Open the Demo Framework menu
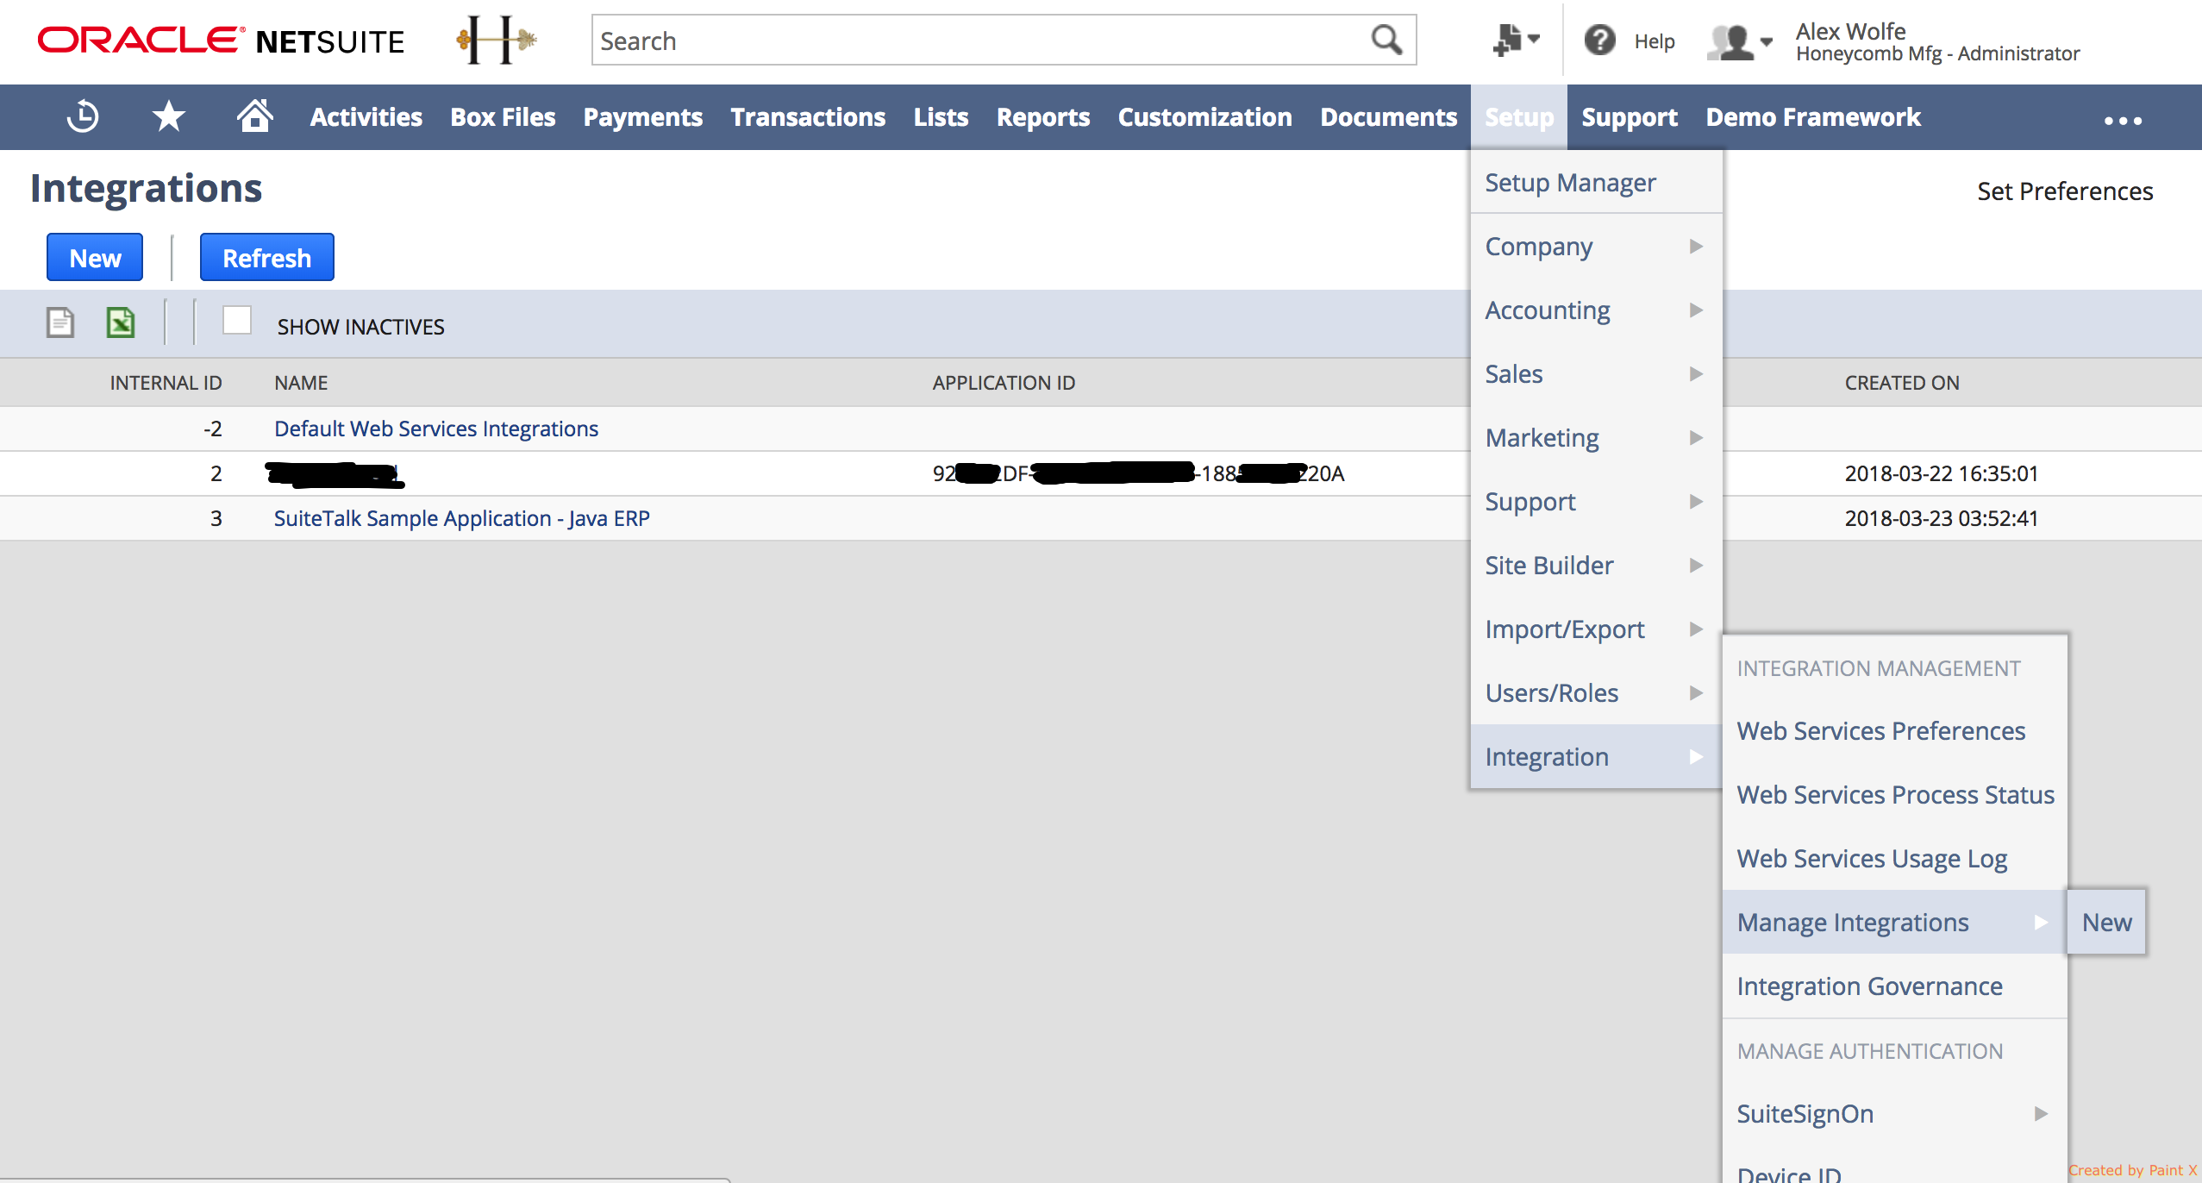Image resolution: width=2202 pixels, height=1183 pixels. click(x=1813, y=116)
